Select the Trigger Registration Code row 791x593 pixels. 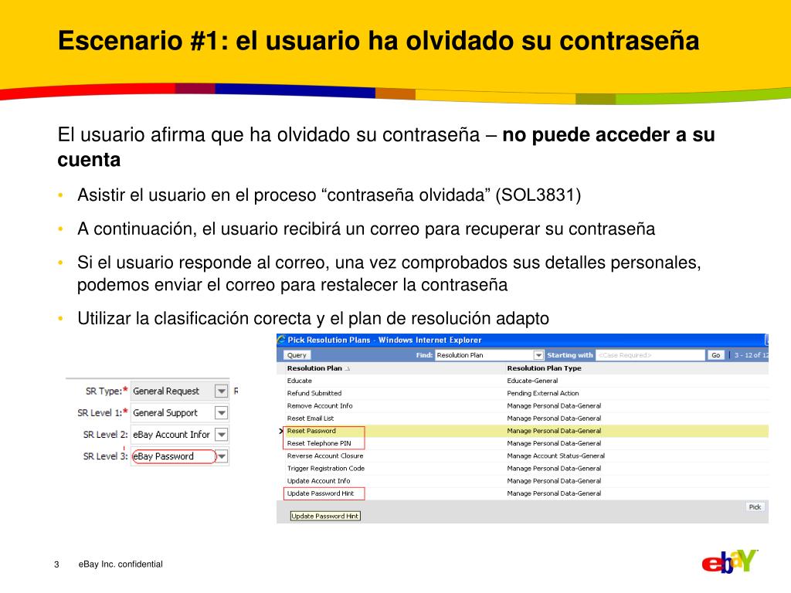(523, 469)
